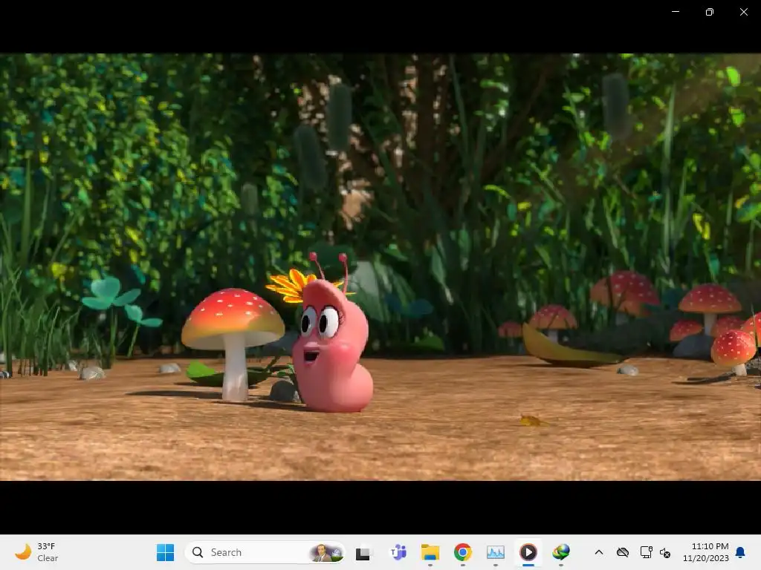Viewport: 761px width, 570px height.
Task: Minimize the media player window
Action: coord(676,12)
